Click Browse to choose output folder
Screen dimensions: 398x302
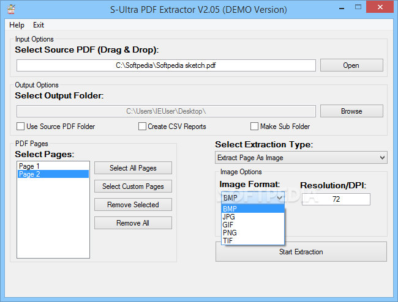coord(351,111)
